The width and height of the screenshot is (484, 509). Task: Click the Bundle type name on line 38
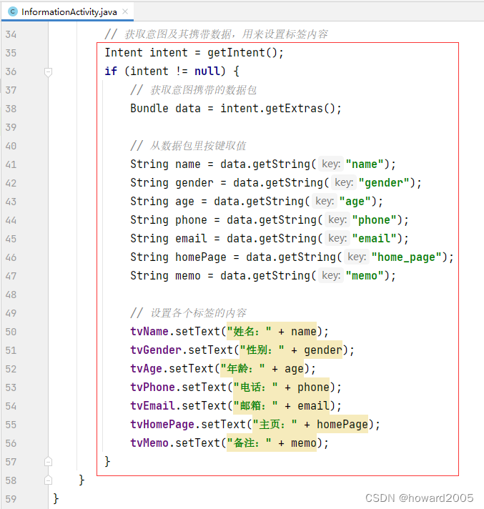(x=149, y=109)
